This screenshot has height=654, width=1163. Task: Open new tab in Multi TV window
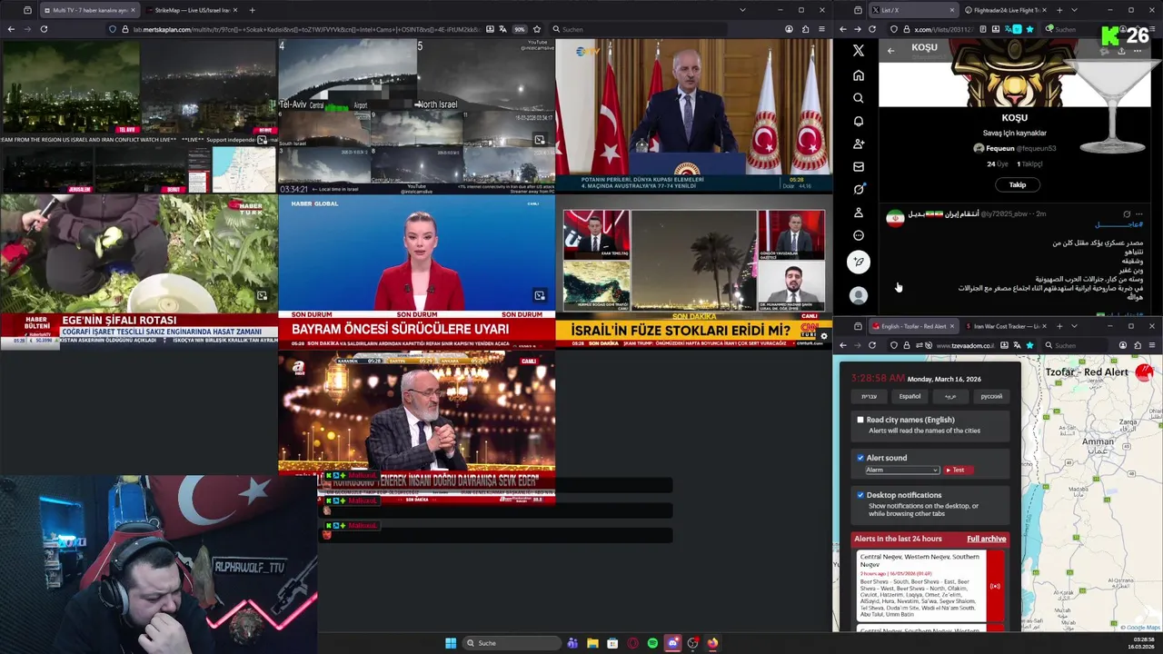252,10
